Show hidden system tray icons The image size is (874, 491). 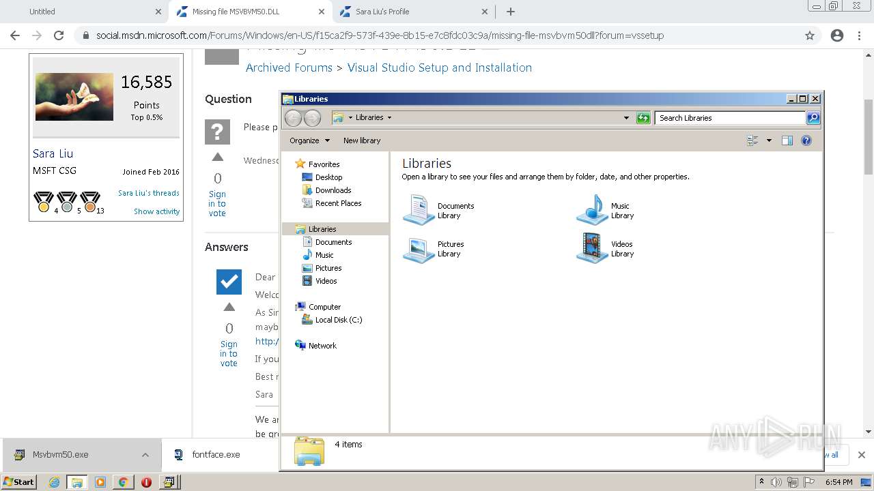tap(761, 482)
